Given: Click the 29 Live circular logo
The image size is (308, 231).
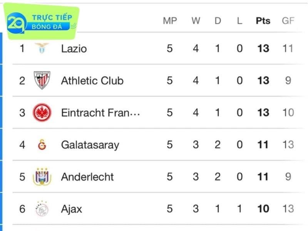Looking at the screenshot, I should tap(17, 23).
